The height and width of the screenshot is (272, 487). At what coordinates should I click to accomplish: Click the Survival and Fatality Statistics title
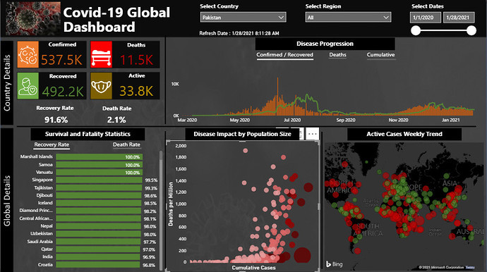click(x=88, y=134)
